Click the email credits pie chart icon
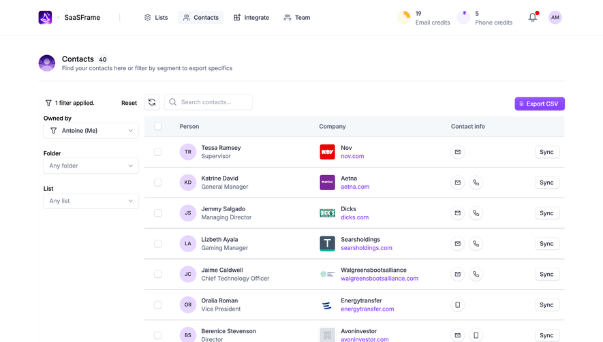Image resolution: width=603 pixels, height=342 pixels. pyautogui.click(x=404, y=17)
